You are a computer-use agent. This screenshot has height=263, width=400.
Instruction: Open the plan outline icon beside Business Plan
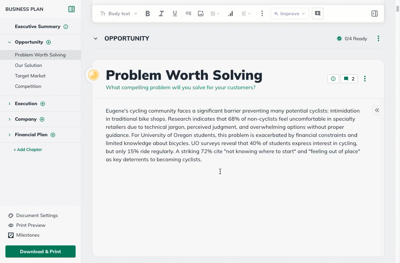(72, 9)
